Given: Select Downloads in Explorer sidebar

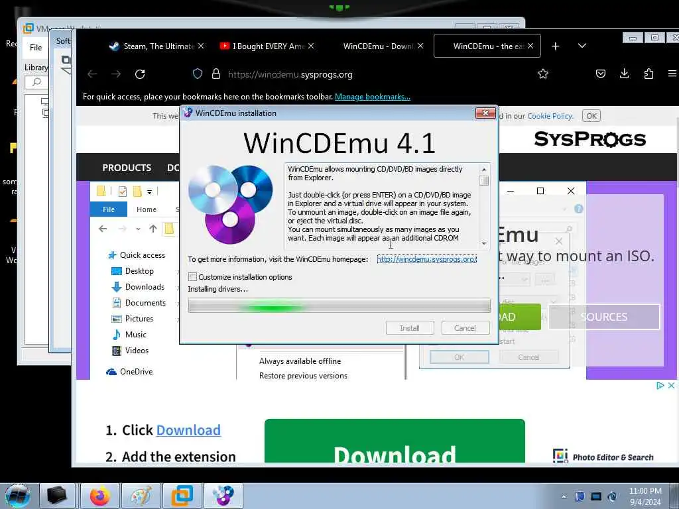Looking at the screenshot, I should click(x=138, y=287).
